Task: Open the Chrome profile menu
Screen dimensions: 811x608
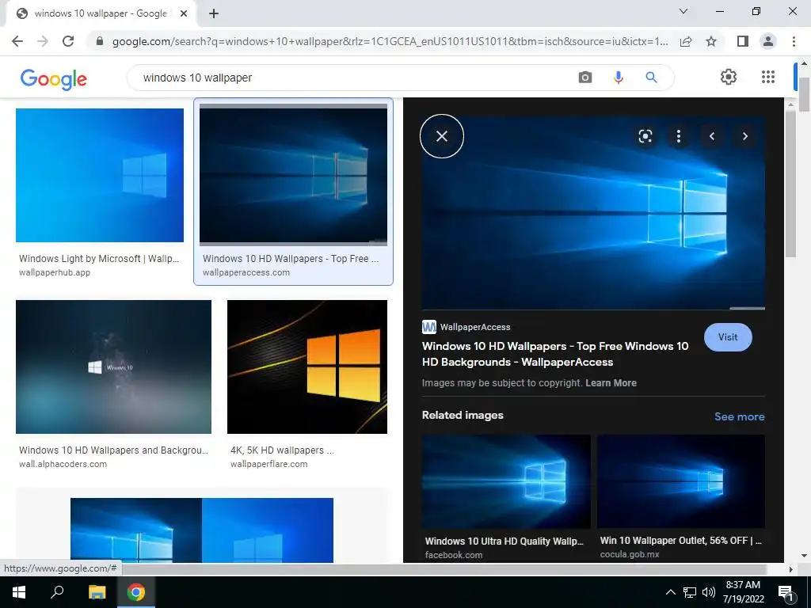Action: 768,41
